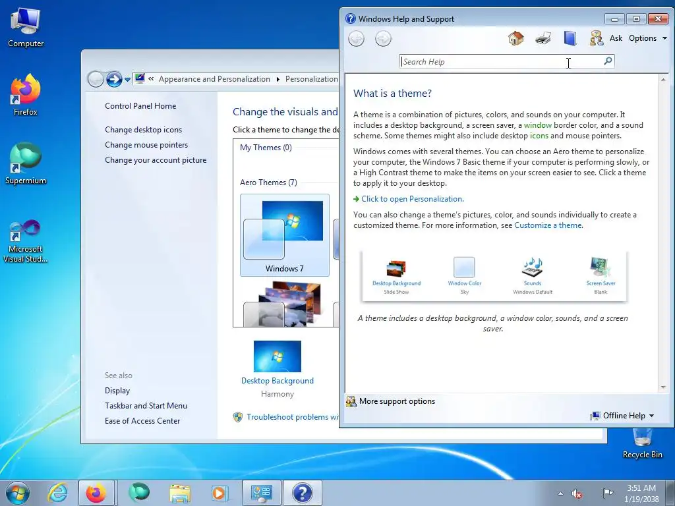Select the Firefox desktop shortcut
The image size is (675, 506).
26,95
